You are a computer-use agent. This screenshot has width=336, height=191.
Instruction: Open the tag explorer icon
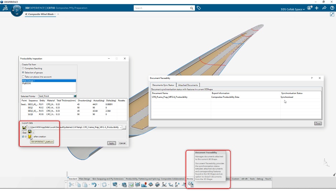click(199, 8)
